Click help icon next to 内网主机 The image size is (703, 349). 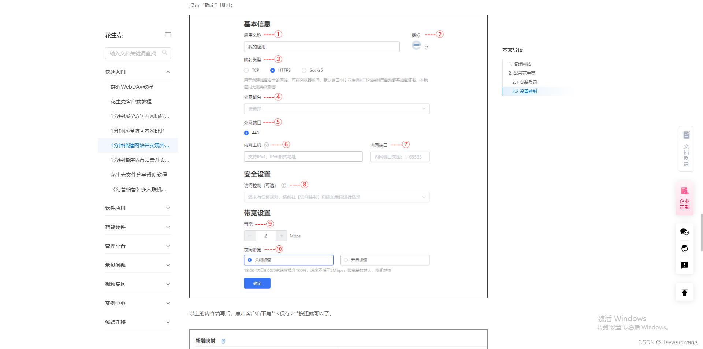tap(267, 145)
